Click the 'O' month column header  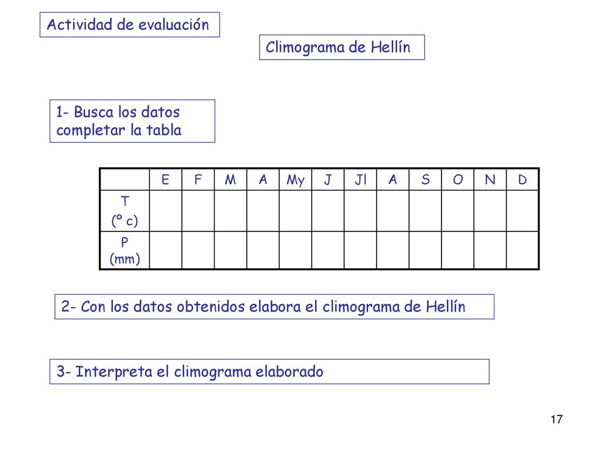click(457, 179)
